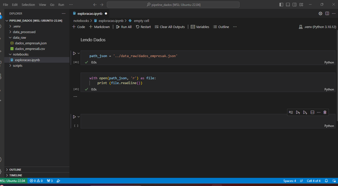Delete the empty cell with trash icon
This screenshot has width=338, height=186.
pyautogui.click(x=325, y=112)
